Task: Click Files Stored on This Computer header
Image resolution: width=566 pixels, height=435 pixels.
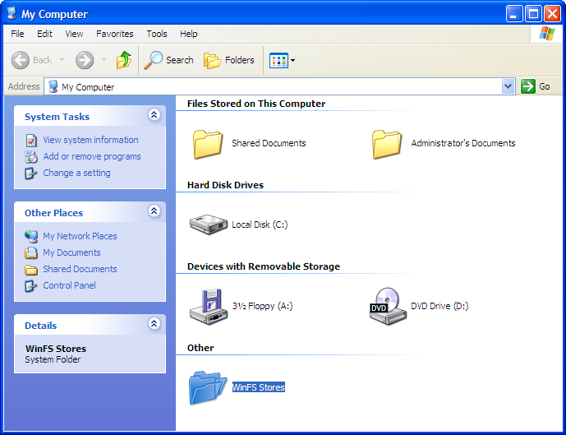Action: click(256, 104)
